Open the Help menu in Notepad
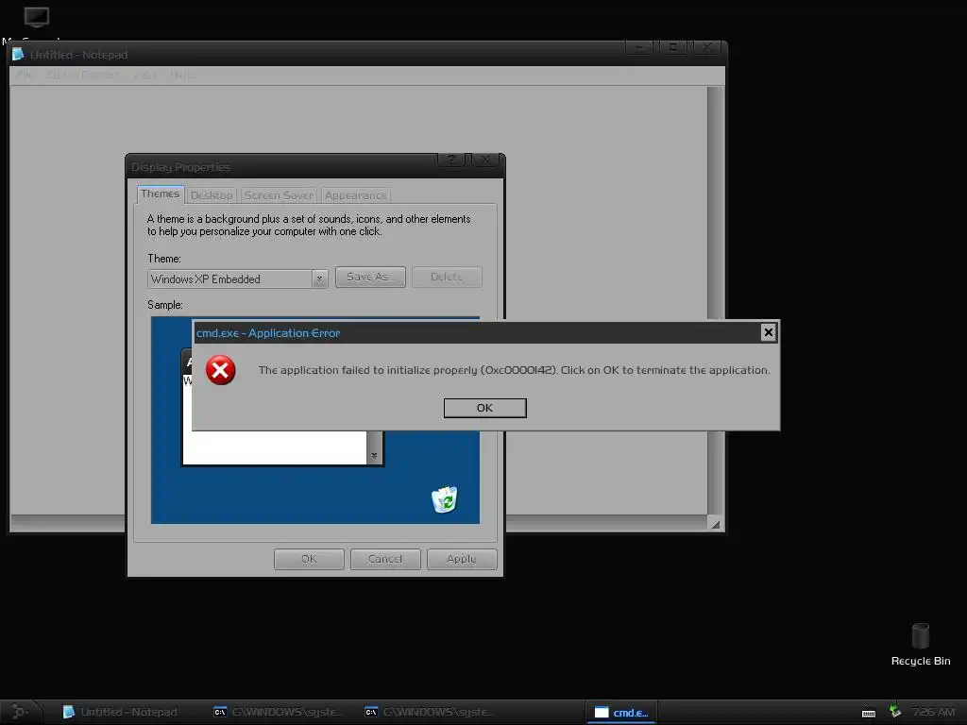 coord(182,76)
